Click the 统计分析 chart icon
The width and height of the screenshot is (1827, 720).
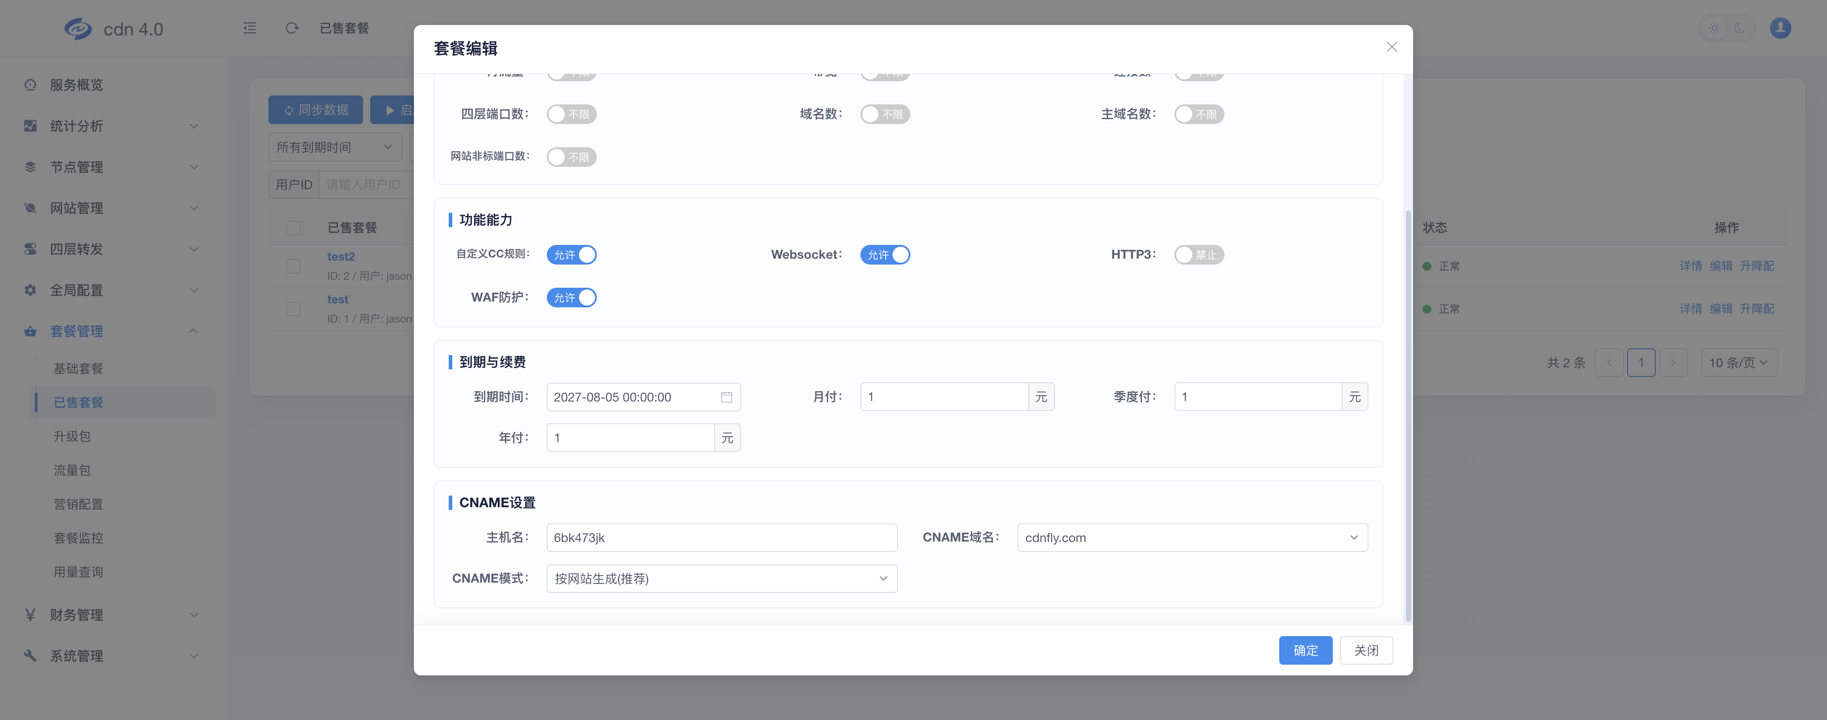30,126
